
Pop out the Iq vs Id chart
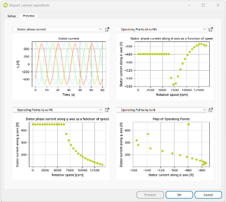(211, 110)
